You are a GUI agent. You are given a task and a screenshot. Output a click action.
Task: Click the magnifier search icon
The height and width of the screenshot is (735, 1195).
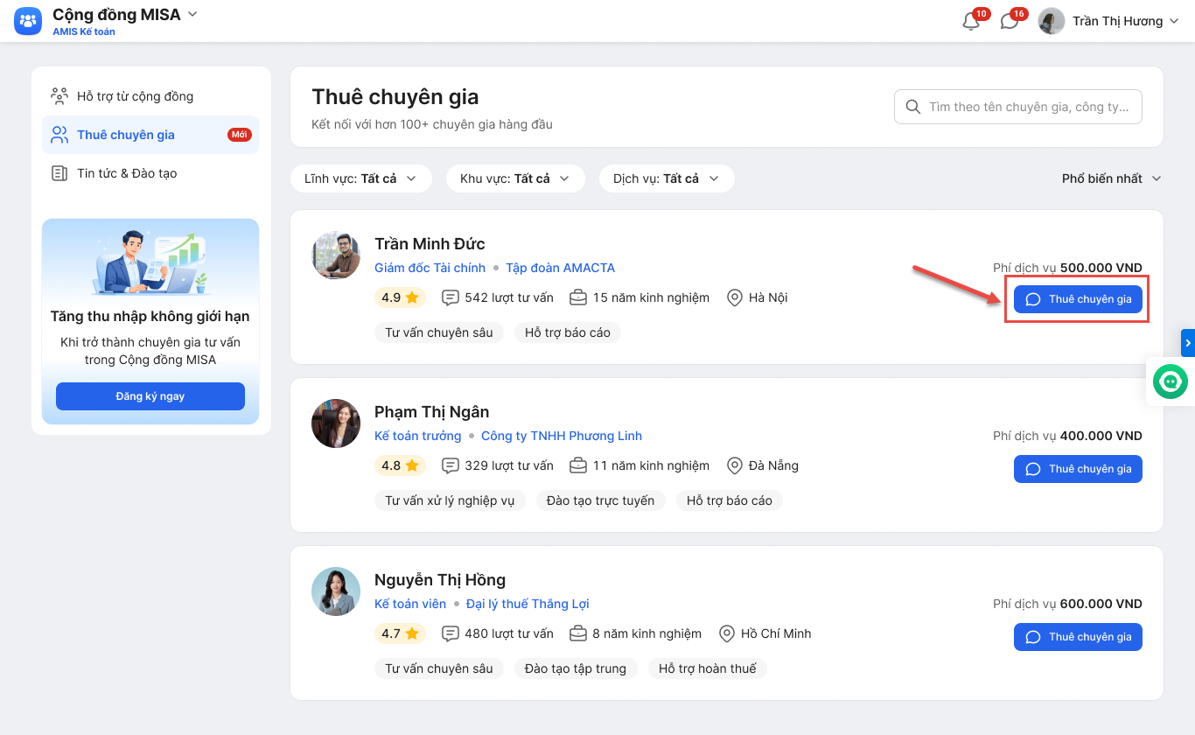point(913,107)
